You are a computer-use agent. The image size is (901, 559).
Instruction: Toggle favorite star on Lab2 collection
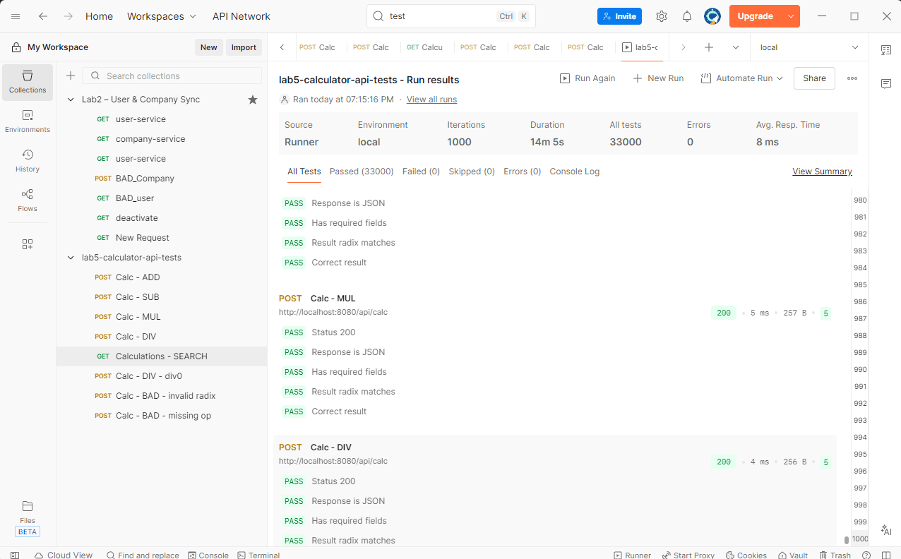point(253,100)
